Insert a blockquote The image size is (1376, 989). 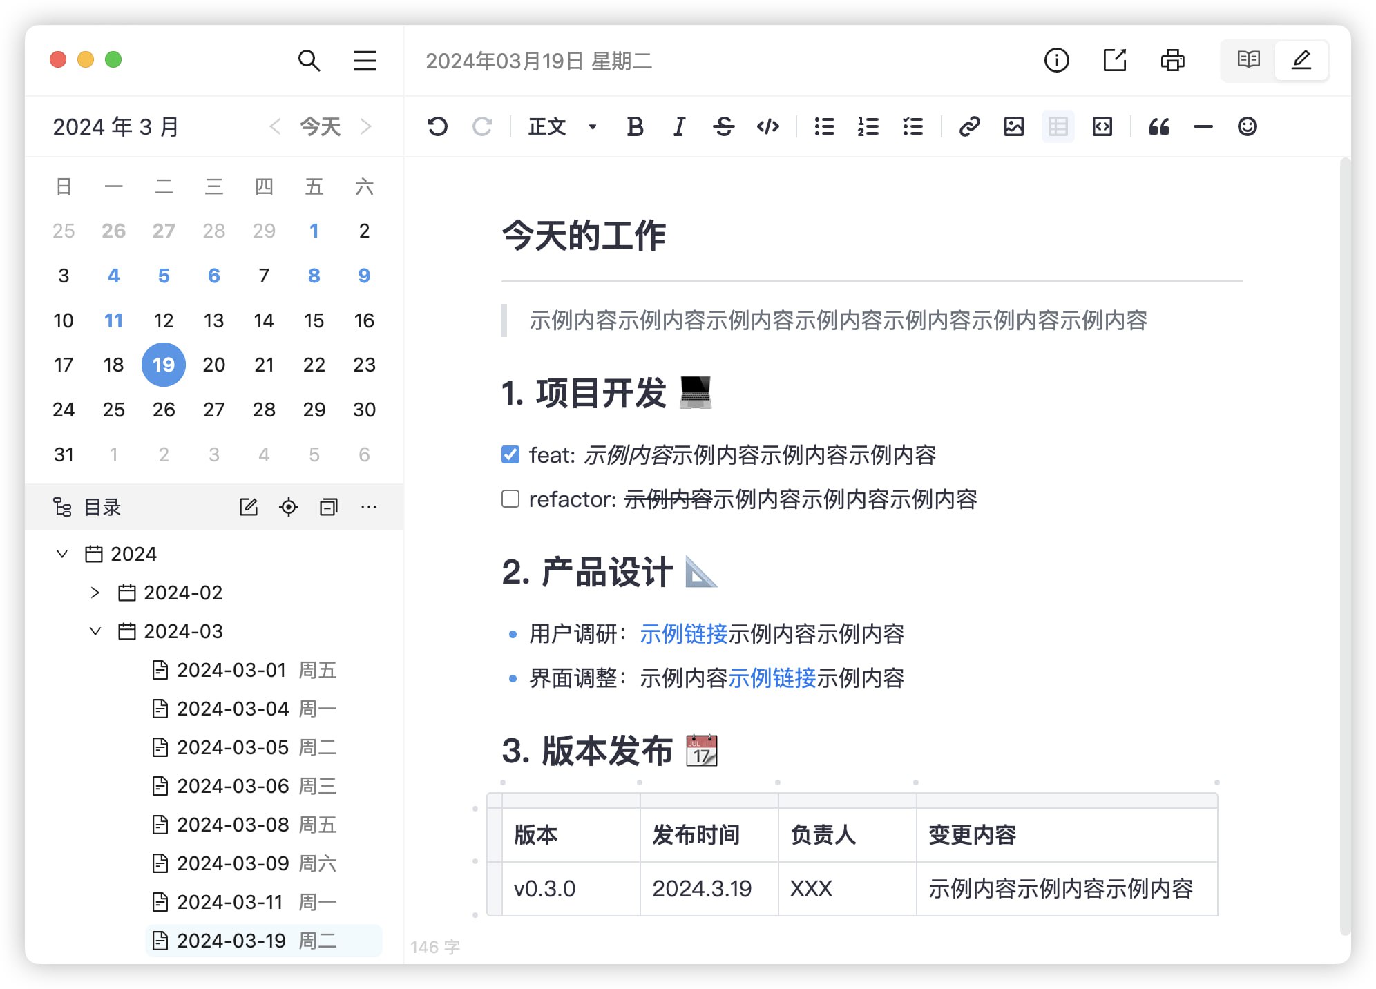pyautogui.click(x=1158, y=126)
